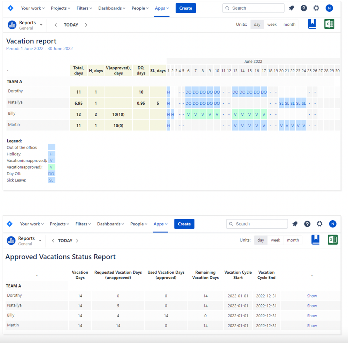
Task: Focus the bottom Search input field
Action: [257, 224]
